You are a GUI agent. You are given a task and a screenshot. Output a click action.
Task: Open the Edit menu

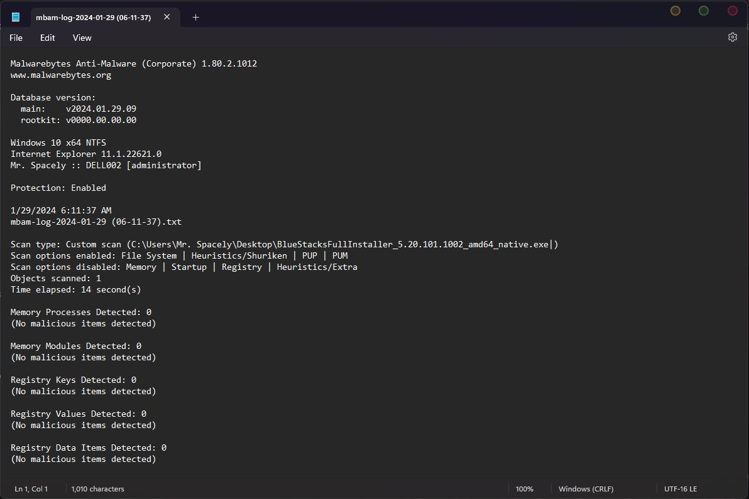[x=47, y=38]
